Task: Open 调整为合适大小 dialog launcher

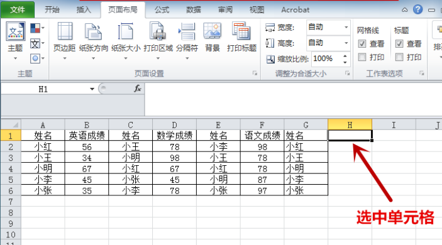Action: tap(348, 73)
